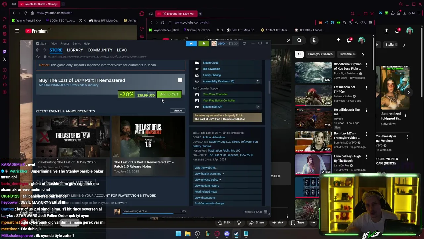424x239 pixels.
Task: Click Add to Cart for Last of Us Part II
Action: (169, 94)
